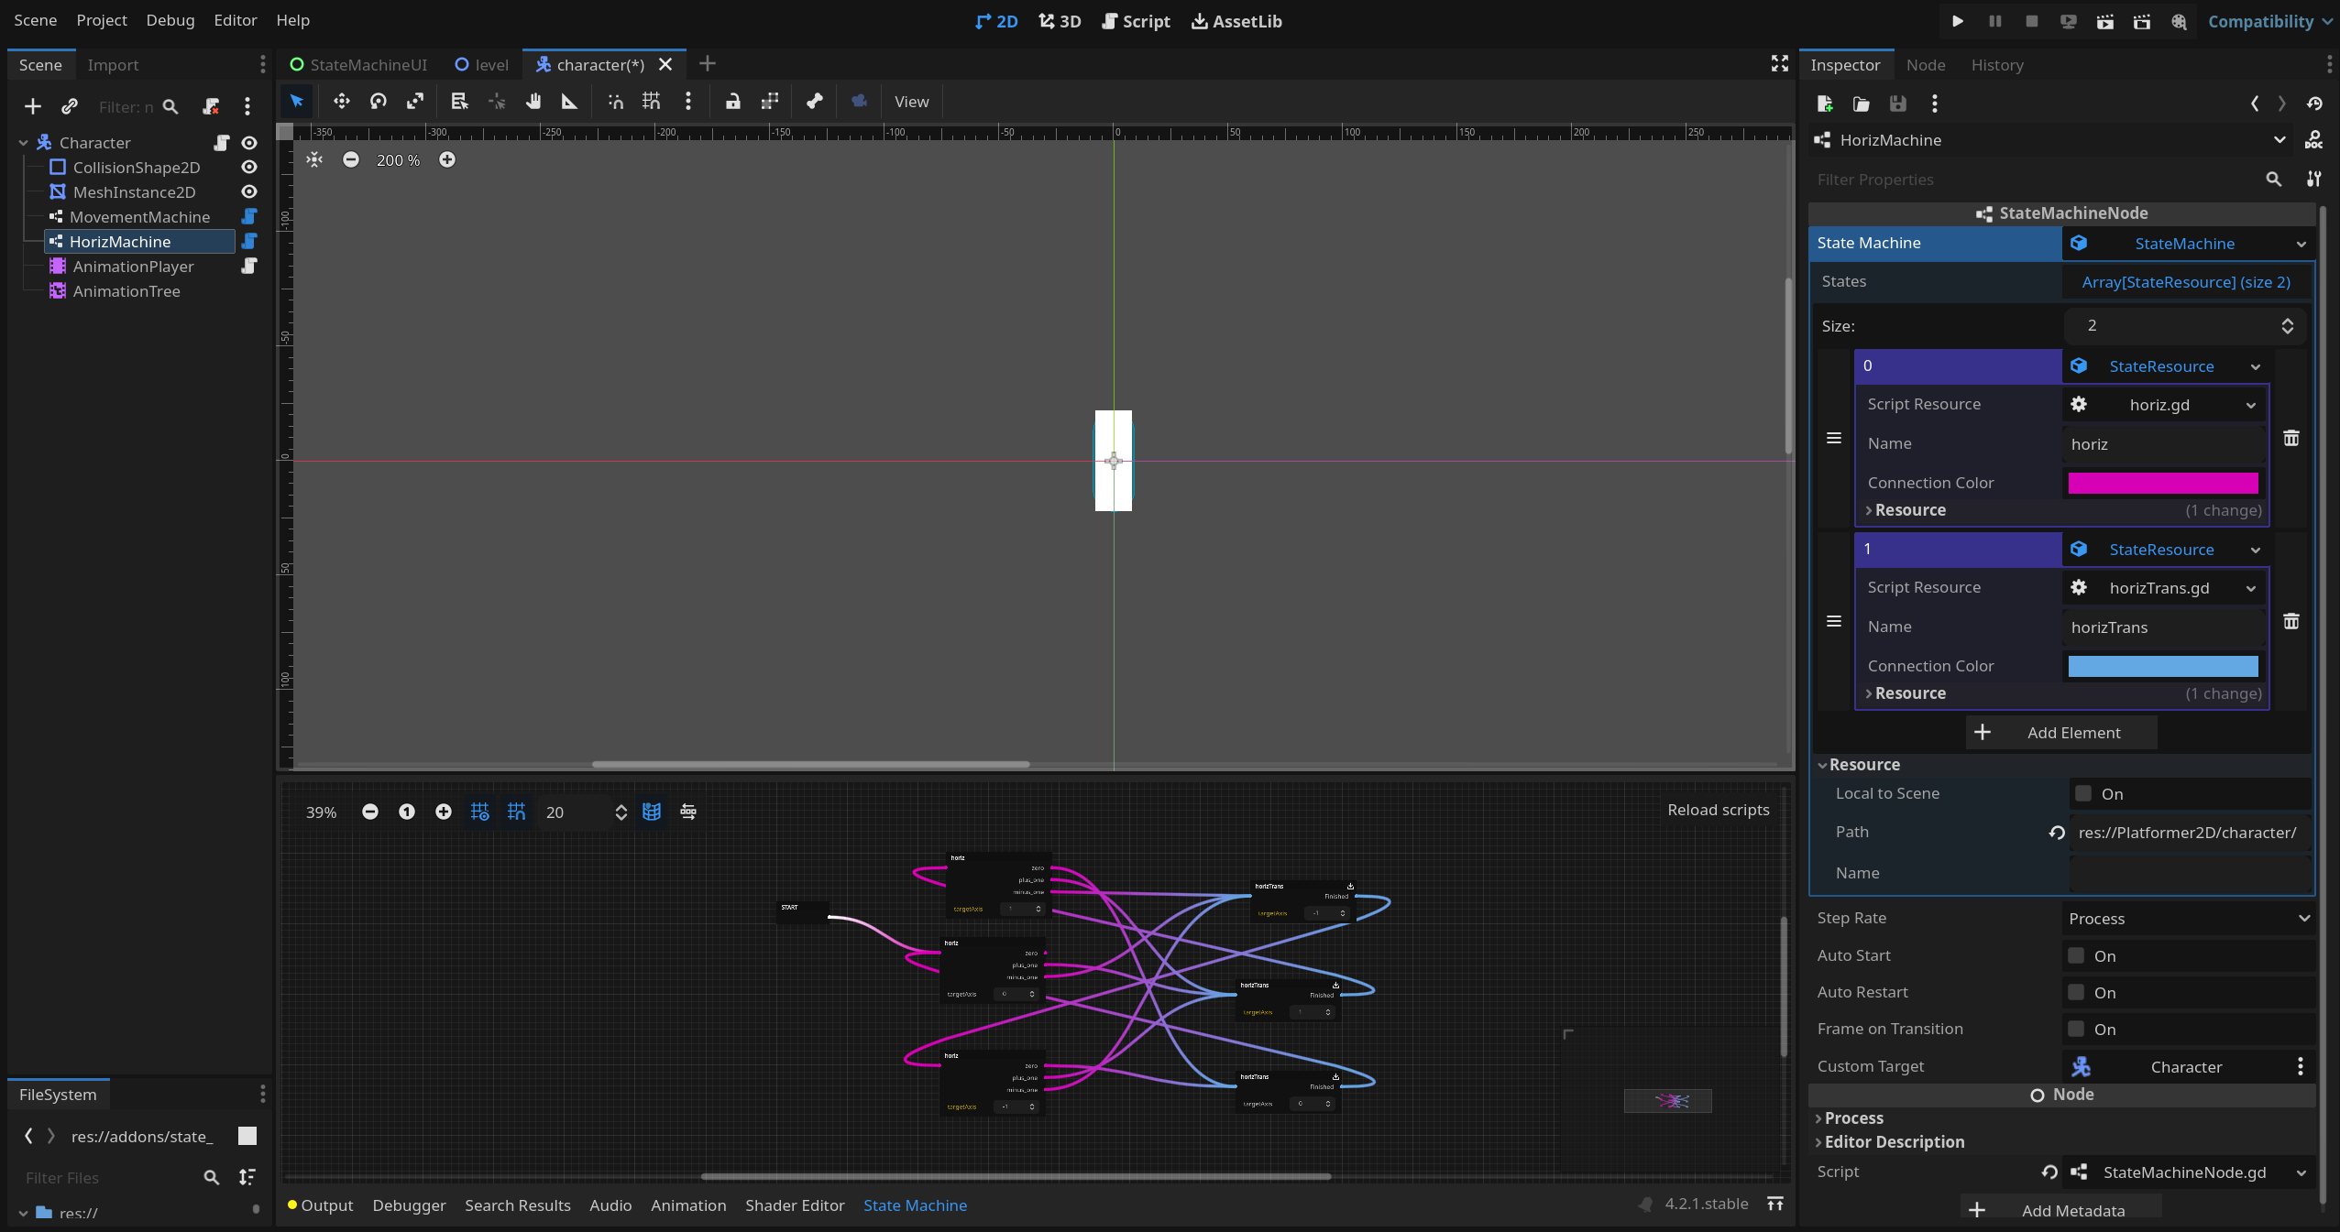This screenshot has height=1232, width=2340.
Task: Activate the Pan Mode hand tool
Action: [533, 102]
